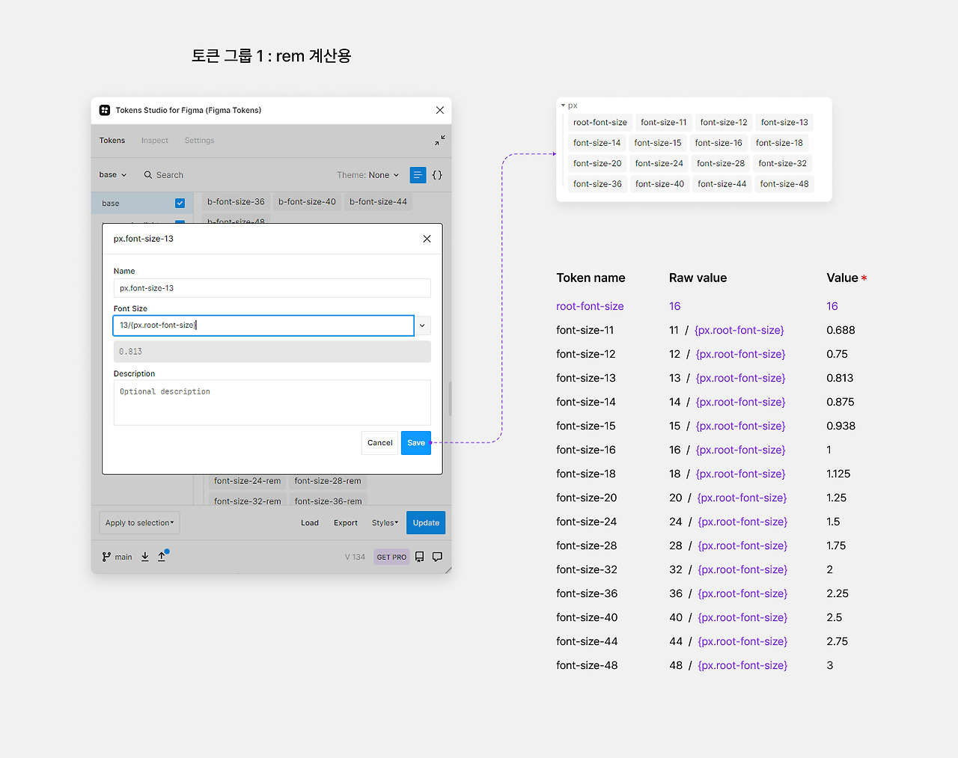
Task: Click the Description text area
Action: 272,403
